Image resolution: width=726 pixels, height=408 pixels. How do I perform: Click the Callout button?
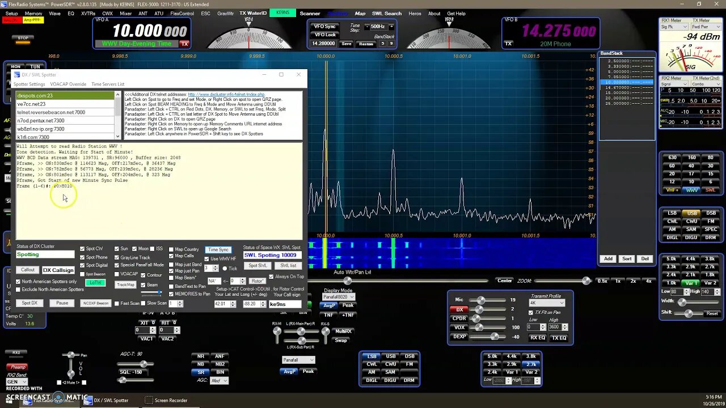[x=28, y=270]
